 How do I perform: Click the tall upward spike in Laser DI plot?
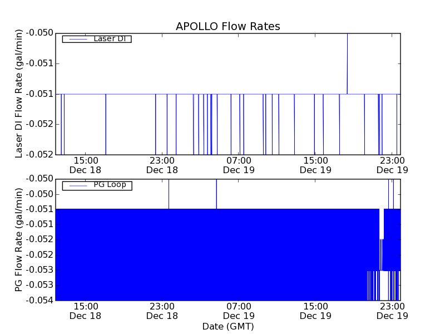347,61
